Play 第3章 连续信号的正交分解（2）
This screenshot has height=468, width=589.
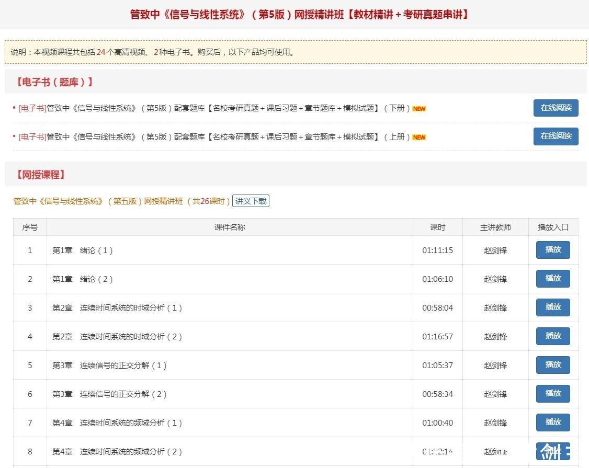pyautogui.click(x=552, y=394)
